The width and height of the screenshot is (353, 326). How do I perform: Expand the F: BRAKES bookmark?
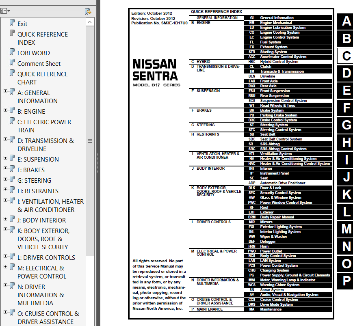pos(5,168)
